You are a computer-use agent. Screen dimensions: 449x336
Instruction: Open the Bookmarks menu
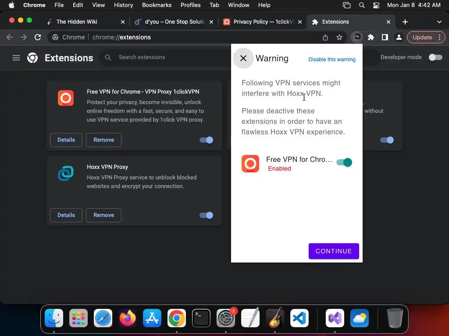[157, 5]
